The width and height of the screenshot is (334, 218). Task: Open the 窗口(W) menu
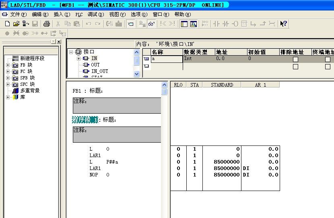(161, 14)
